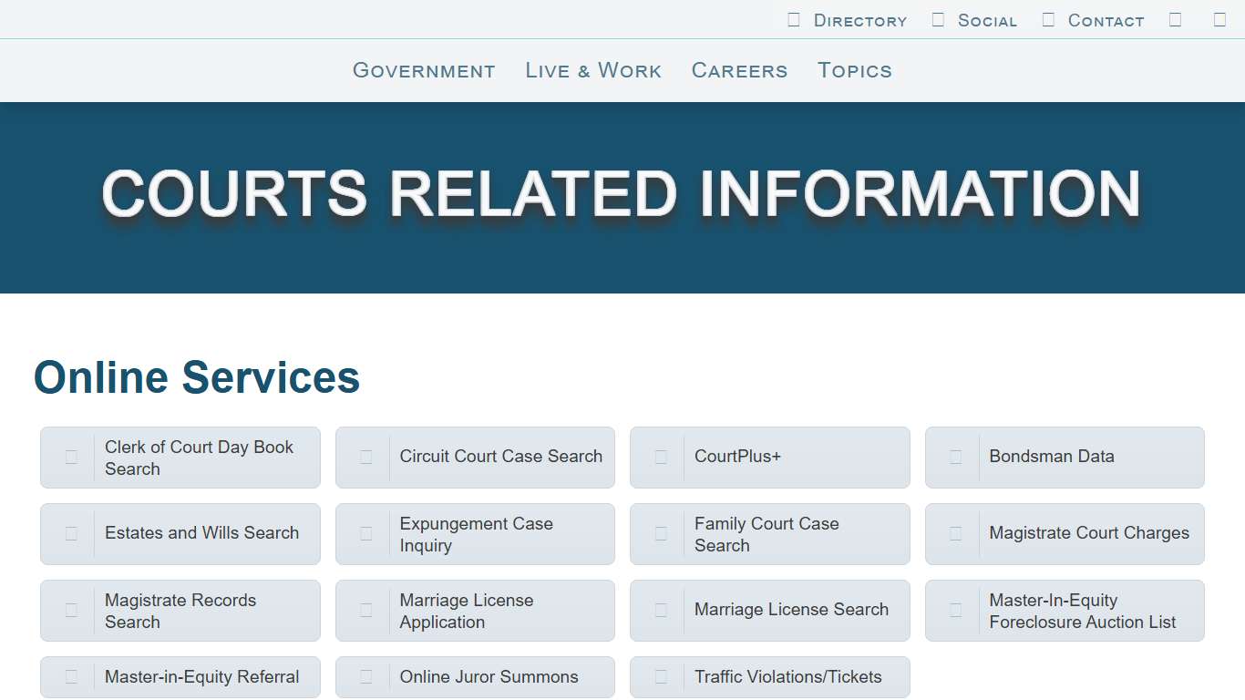Click the Circuit Court Case Search icon

365,457
